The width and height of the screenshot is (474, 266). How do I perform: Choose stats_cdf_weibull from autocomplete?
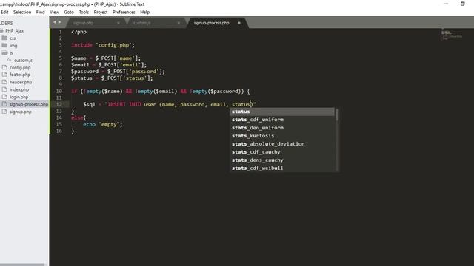tap(282, 168)
